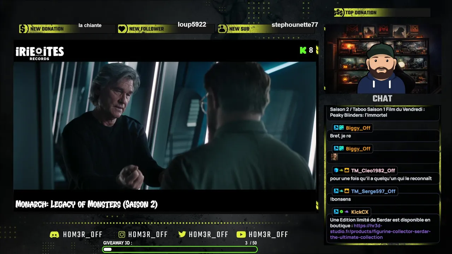The width and height of the screenshot is (452, 254).
Task: Click the TOP DONATION label
Action: (x=361, y=13)
